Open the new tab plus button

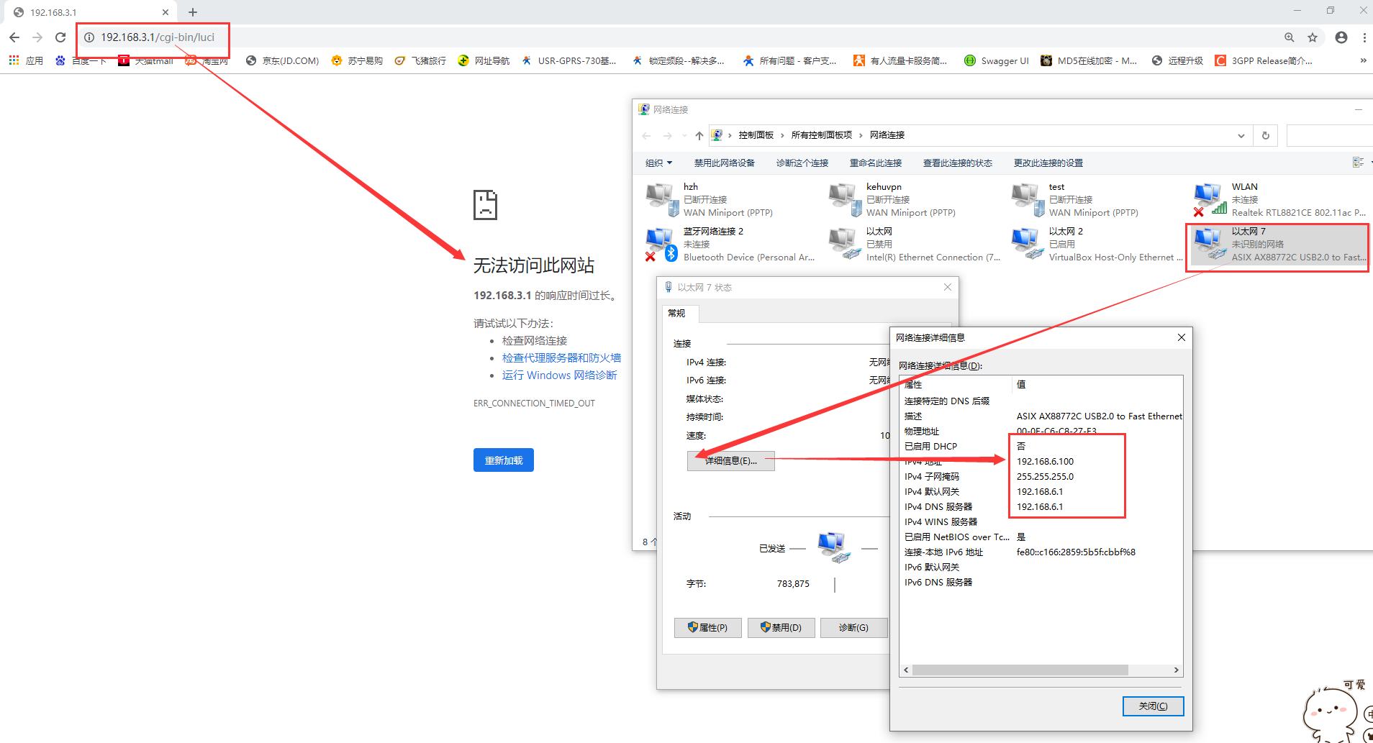click(x=193, y=12)
